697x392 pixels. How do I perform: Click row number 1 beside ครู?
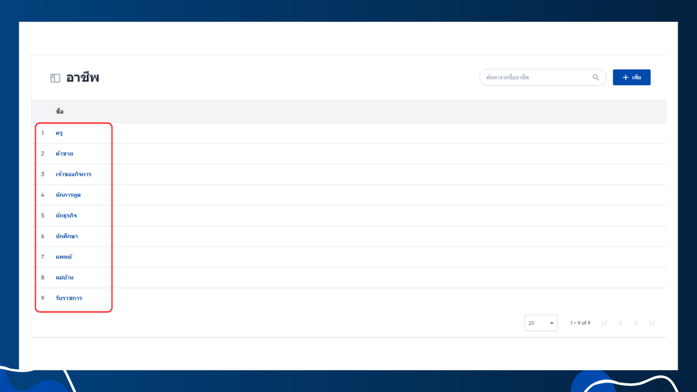coord(43,133)
